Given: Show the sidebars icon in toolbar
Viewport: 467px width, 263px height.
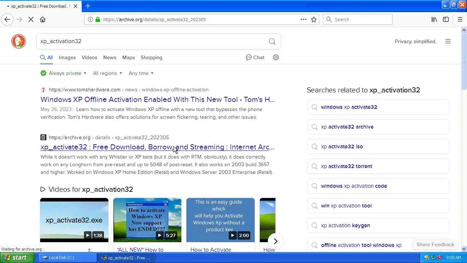Looking at the screenshot, I should pyautogui.click(x=446, y=19).
